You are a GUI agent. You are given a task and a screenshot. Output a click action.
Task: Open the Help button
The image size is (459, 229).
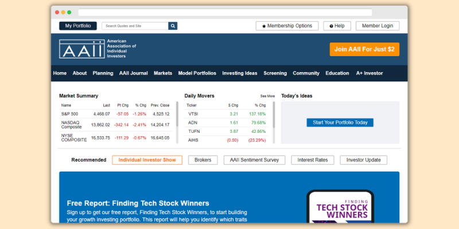pos(337,26)
